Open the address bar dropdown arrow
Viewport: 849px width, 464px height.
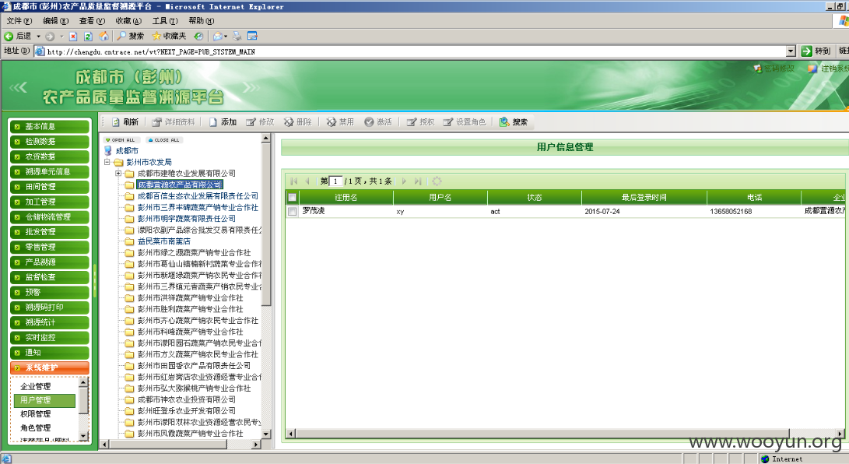coord(791,51)
